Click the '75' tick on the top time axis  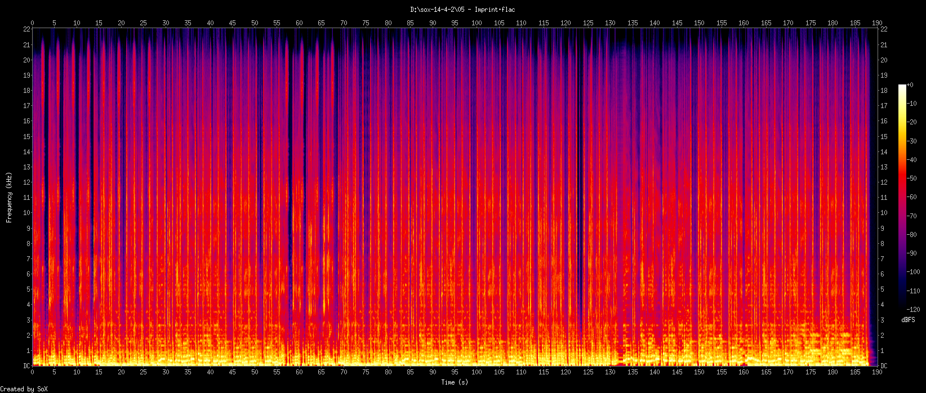tap(366, 23)
